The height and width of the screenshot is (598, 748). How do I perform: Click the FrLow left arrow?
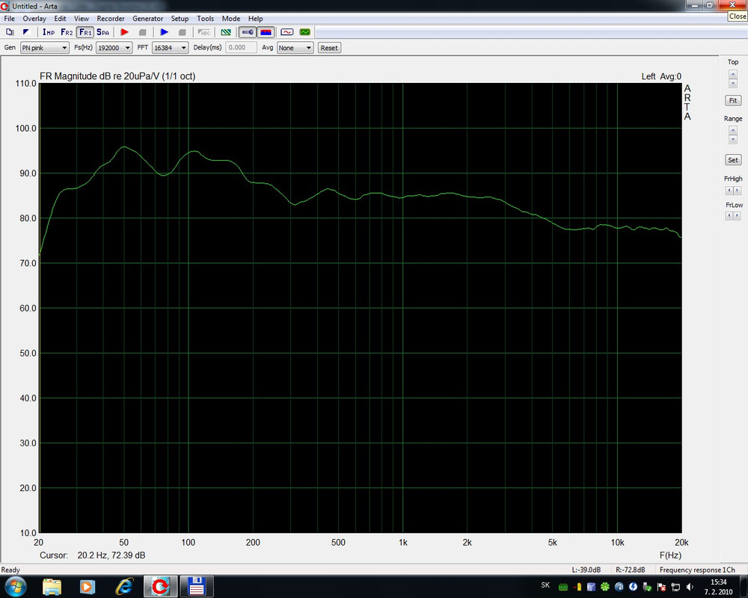[729, 216]
